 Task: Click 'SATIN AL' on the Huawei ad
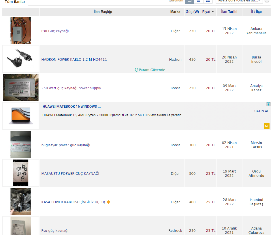(x=261, y=111)
